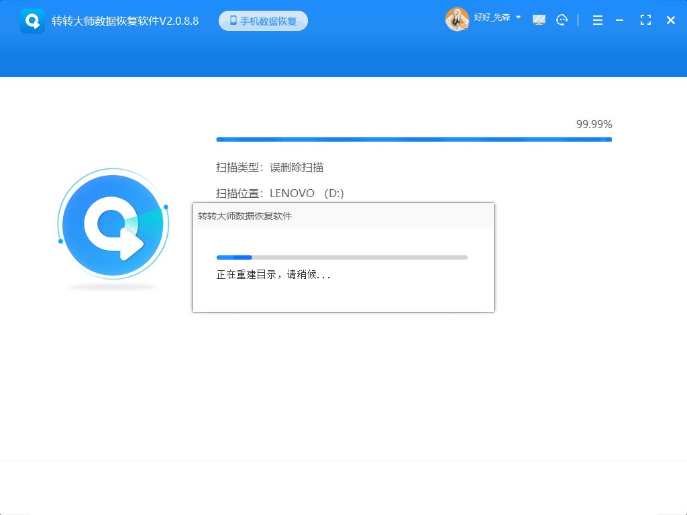Expand the options under the main menu icon
Viewport: 687px width, 515px height.
(597, 20)
